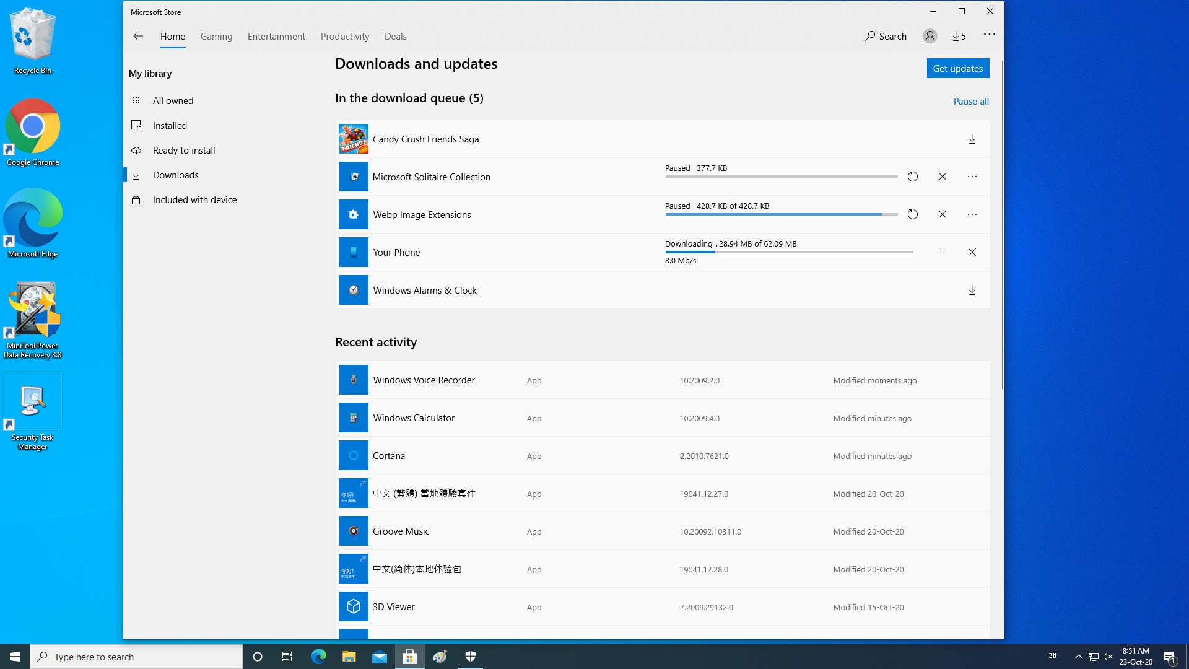1189x669 pixels.
Task: Open Windows Start menu
Action: (x=15, y=657)
